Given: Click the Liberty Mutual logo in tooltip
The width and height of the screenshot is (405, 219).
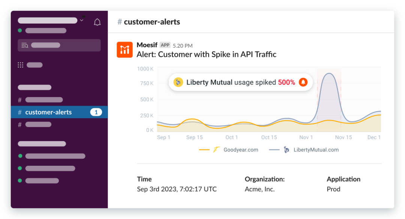Looking at the screenshot, I should pyautogui.click(x=178, y=82).
